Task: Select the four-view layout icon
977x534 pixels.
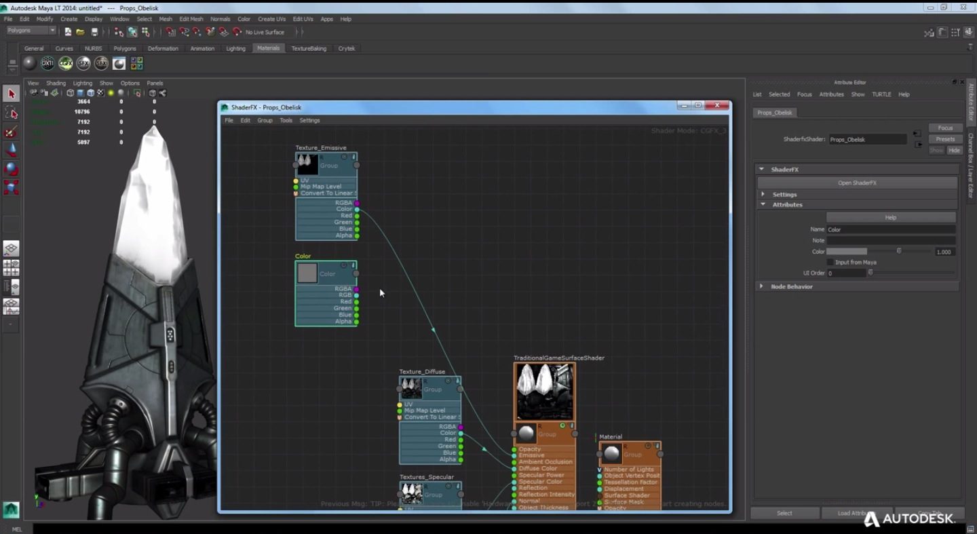Action: pos(11,267)
